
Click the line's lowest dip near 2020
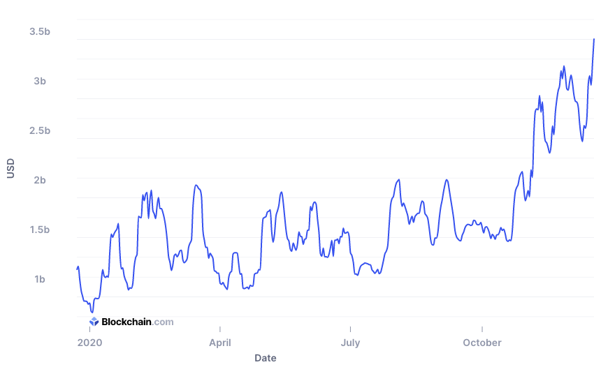pos(92,312)
